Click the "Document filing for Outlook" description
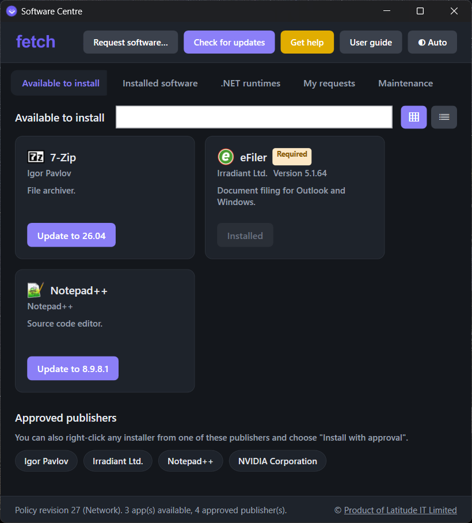The image size is (472, 523). (281, 196)
